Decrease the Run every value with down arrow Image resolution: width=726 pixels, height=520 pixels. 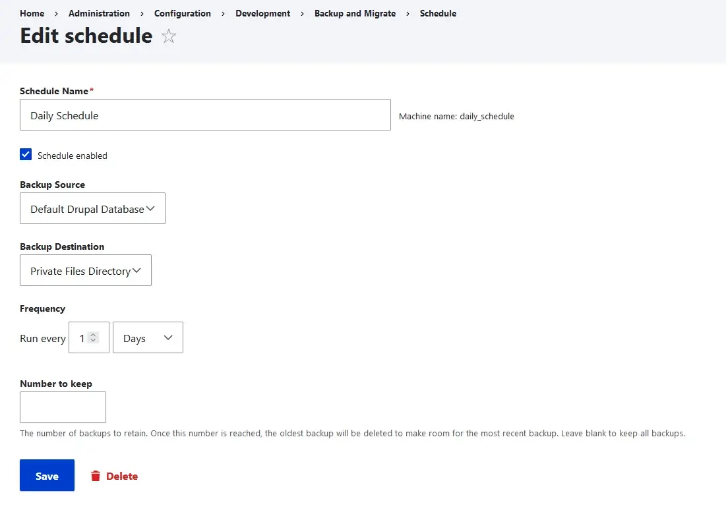tap(93, 341)
